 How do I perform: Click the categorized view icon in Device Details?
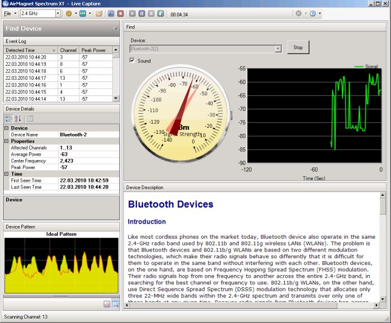(8, 118)
